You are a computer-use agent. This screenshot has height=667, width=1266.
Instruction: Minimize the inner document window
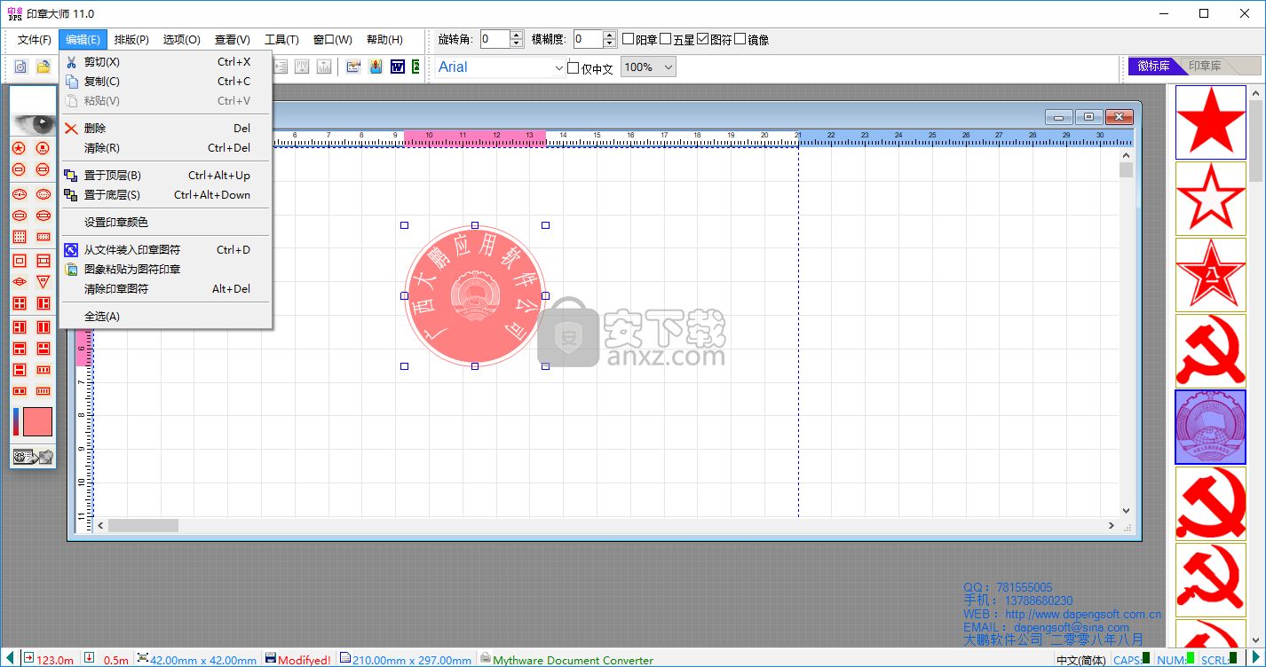pyautogui.click(x=1059, y=117)
